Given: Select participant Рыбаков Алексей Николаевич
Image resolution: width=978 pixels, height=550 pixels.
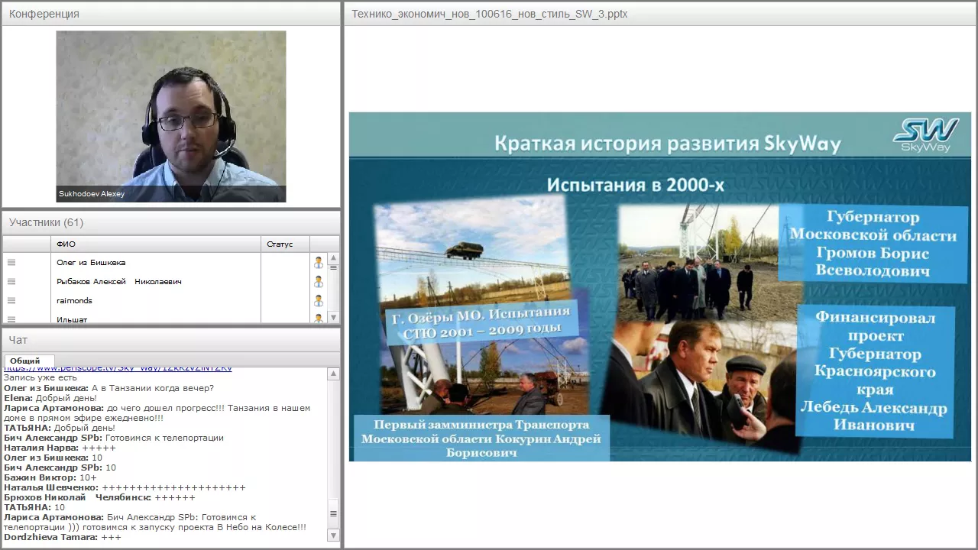Looking at the screenshot, I should 119,281.
